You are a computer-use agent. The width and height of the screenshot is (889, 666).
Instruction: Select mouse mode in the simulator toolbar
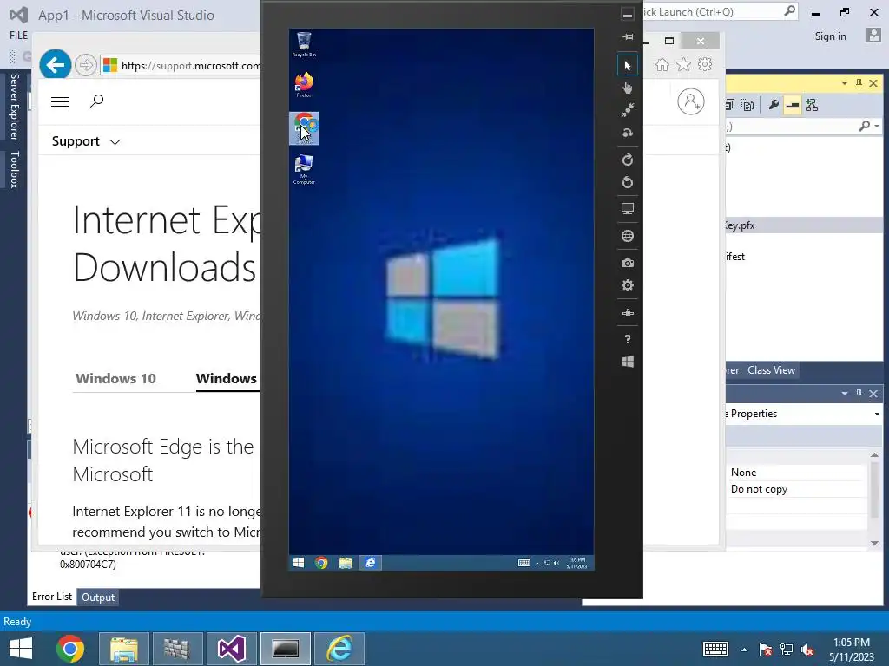628,66
